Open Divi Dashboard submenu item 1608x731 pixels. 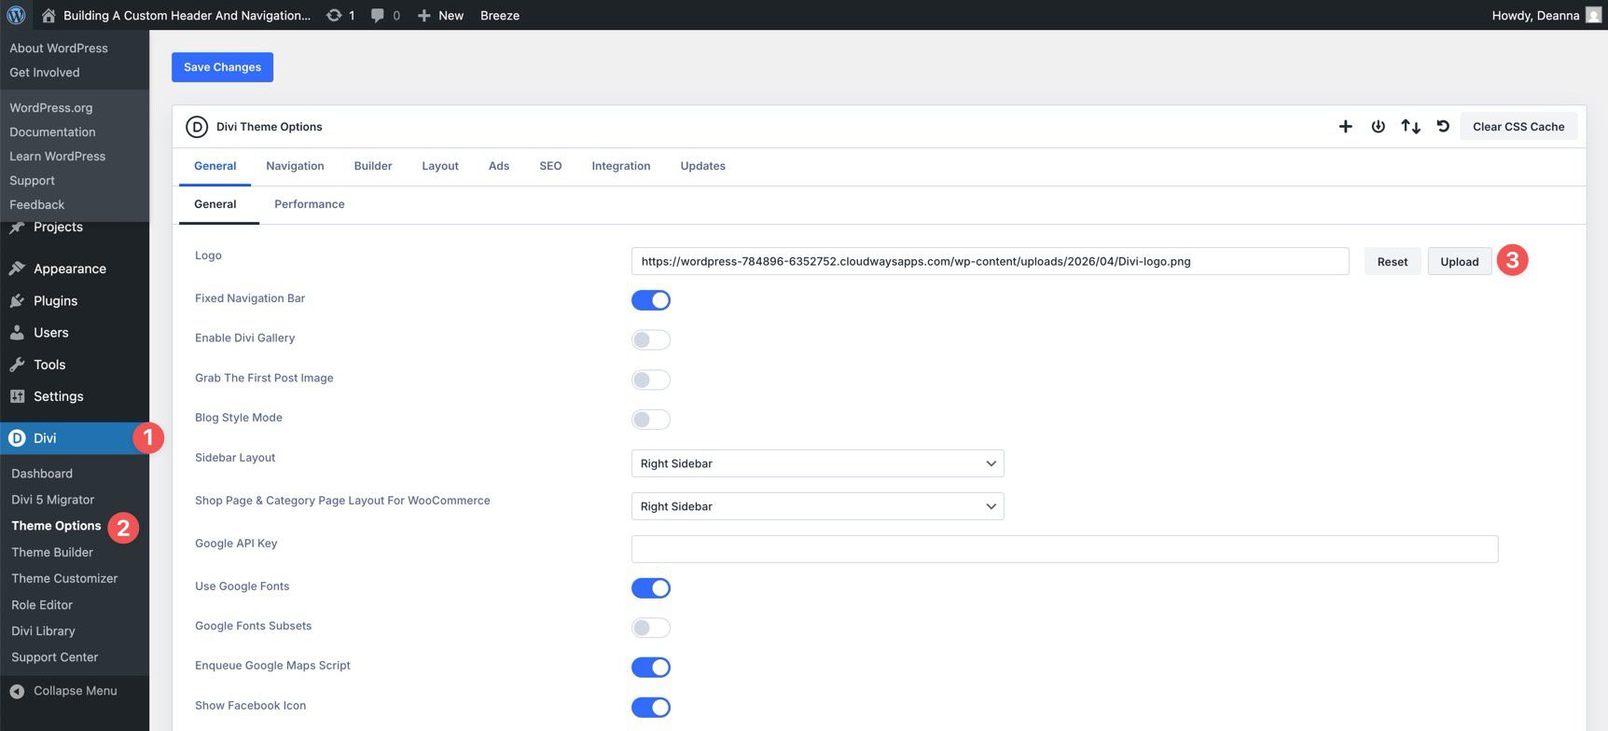(x=42, y=474)
